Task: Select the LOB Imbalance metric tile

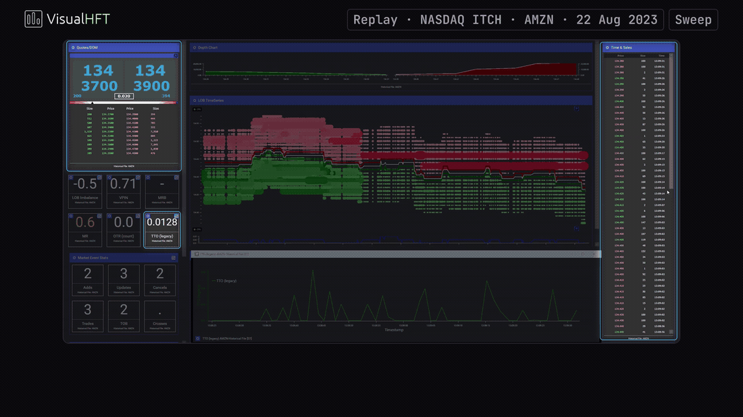Action: click(85, 191)
